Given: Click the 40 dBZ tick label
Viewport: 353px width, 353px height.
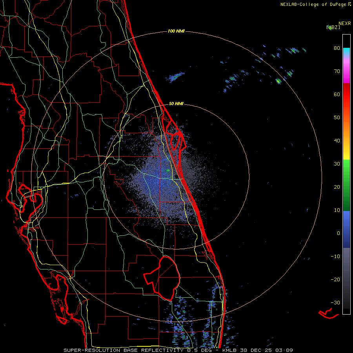Looking at the screenshot, I should (x=337, y=141).
